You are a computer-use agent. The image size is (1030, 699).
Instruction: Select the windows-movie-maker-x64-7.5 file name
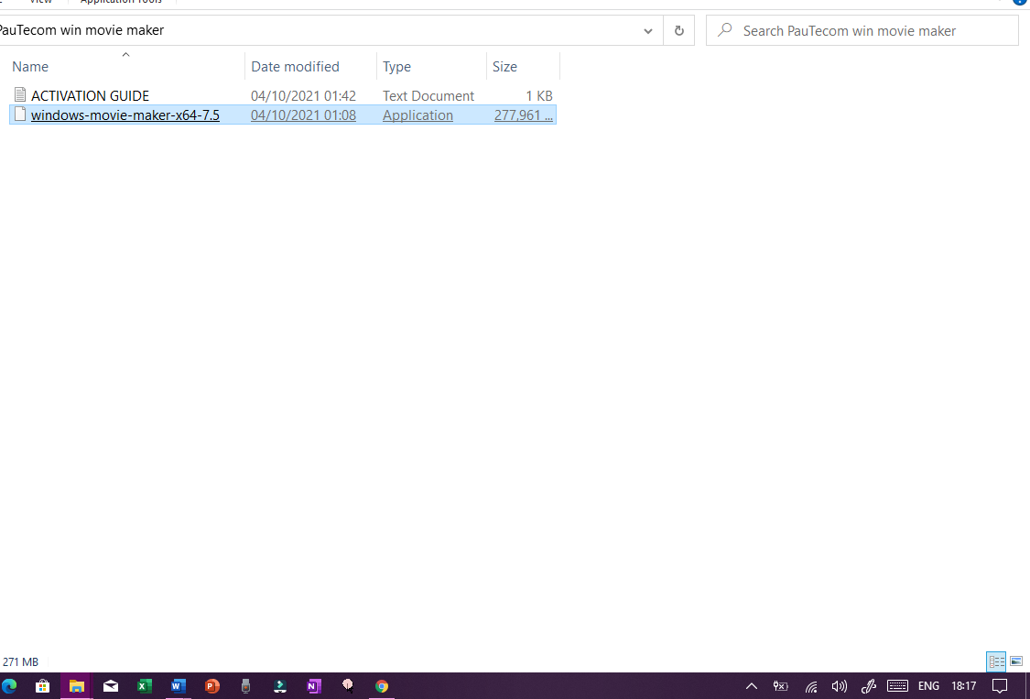tap(125, 115)
